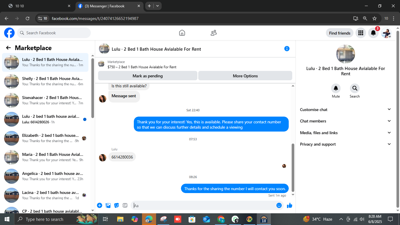Open Task View on the taskbar
The width and height of the screenshot is (400, 225).
[105, 219]
